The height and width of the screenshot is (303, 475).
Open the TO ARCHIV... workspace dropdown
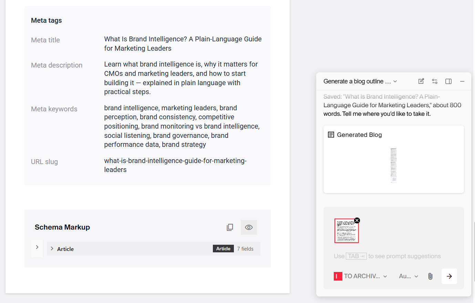pos(361,276)
